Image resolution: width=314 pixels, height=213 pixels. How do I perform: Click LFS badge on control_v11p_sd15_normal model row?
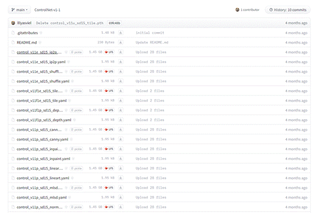pyautogui.click(x=109, y=207)
